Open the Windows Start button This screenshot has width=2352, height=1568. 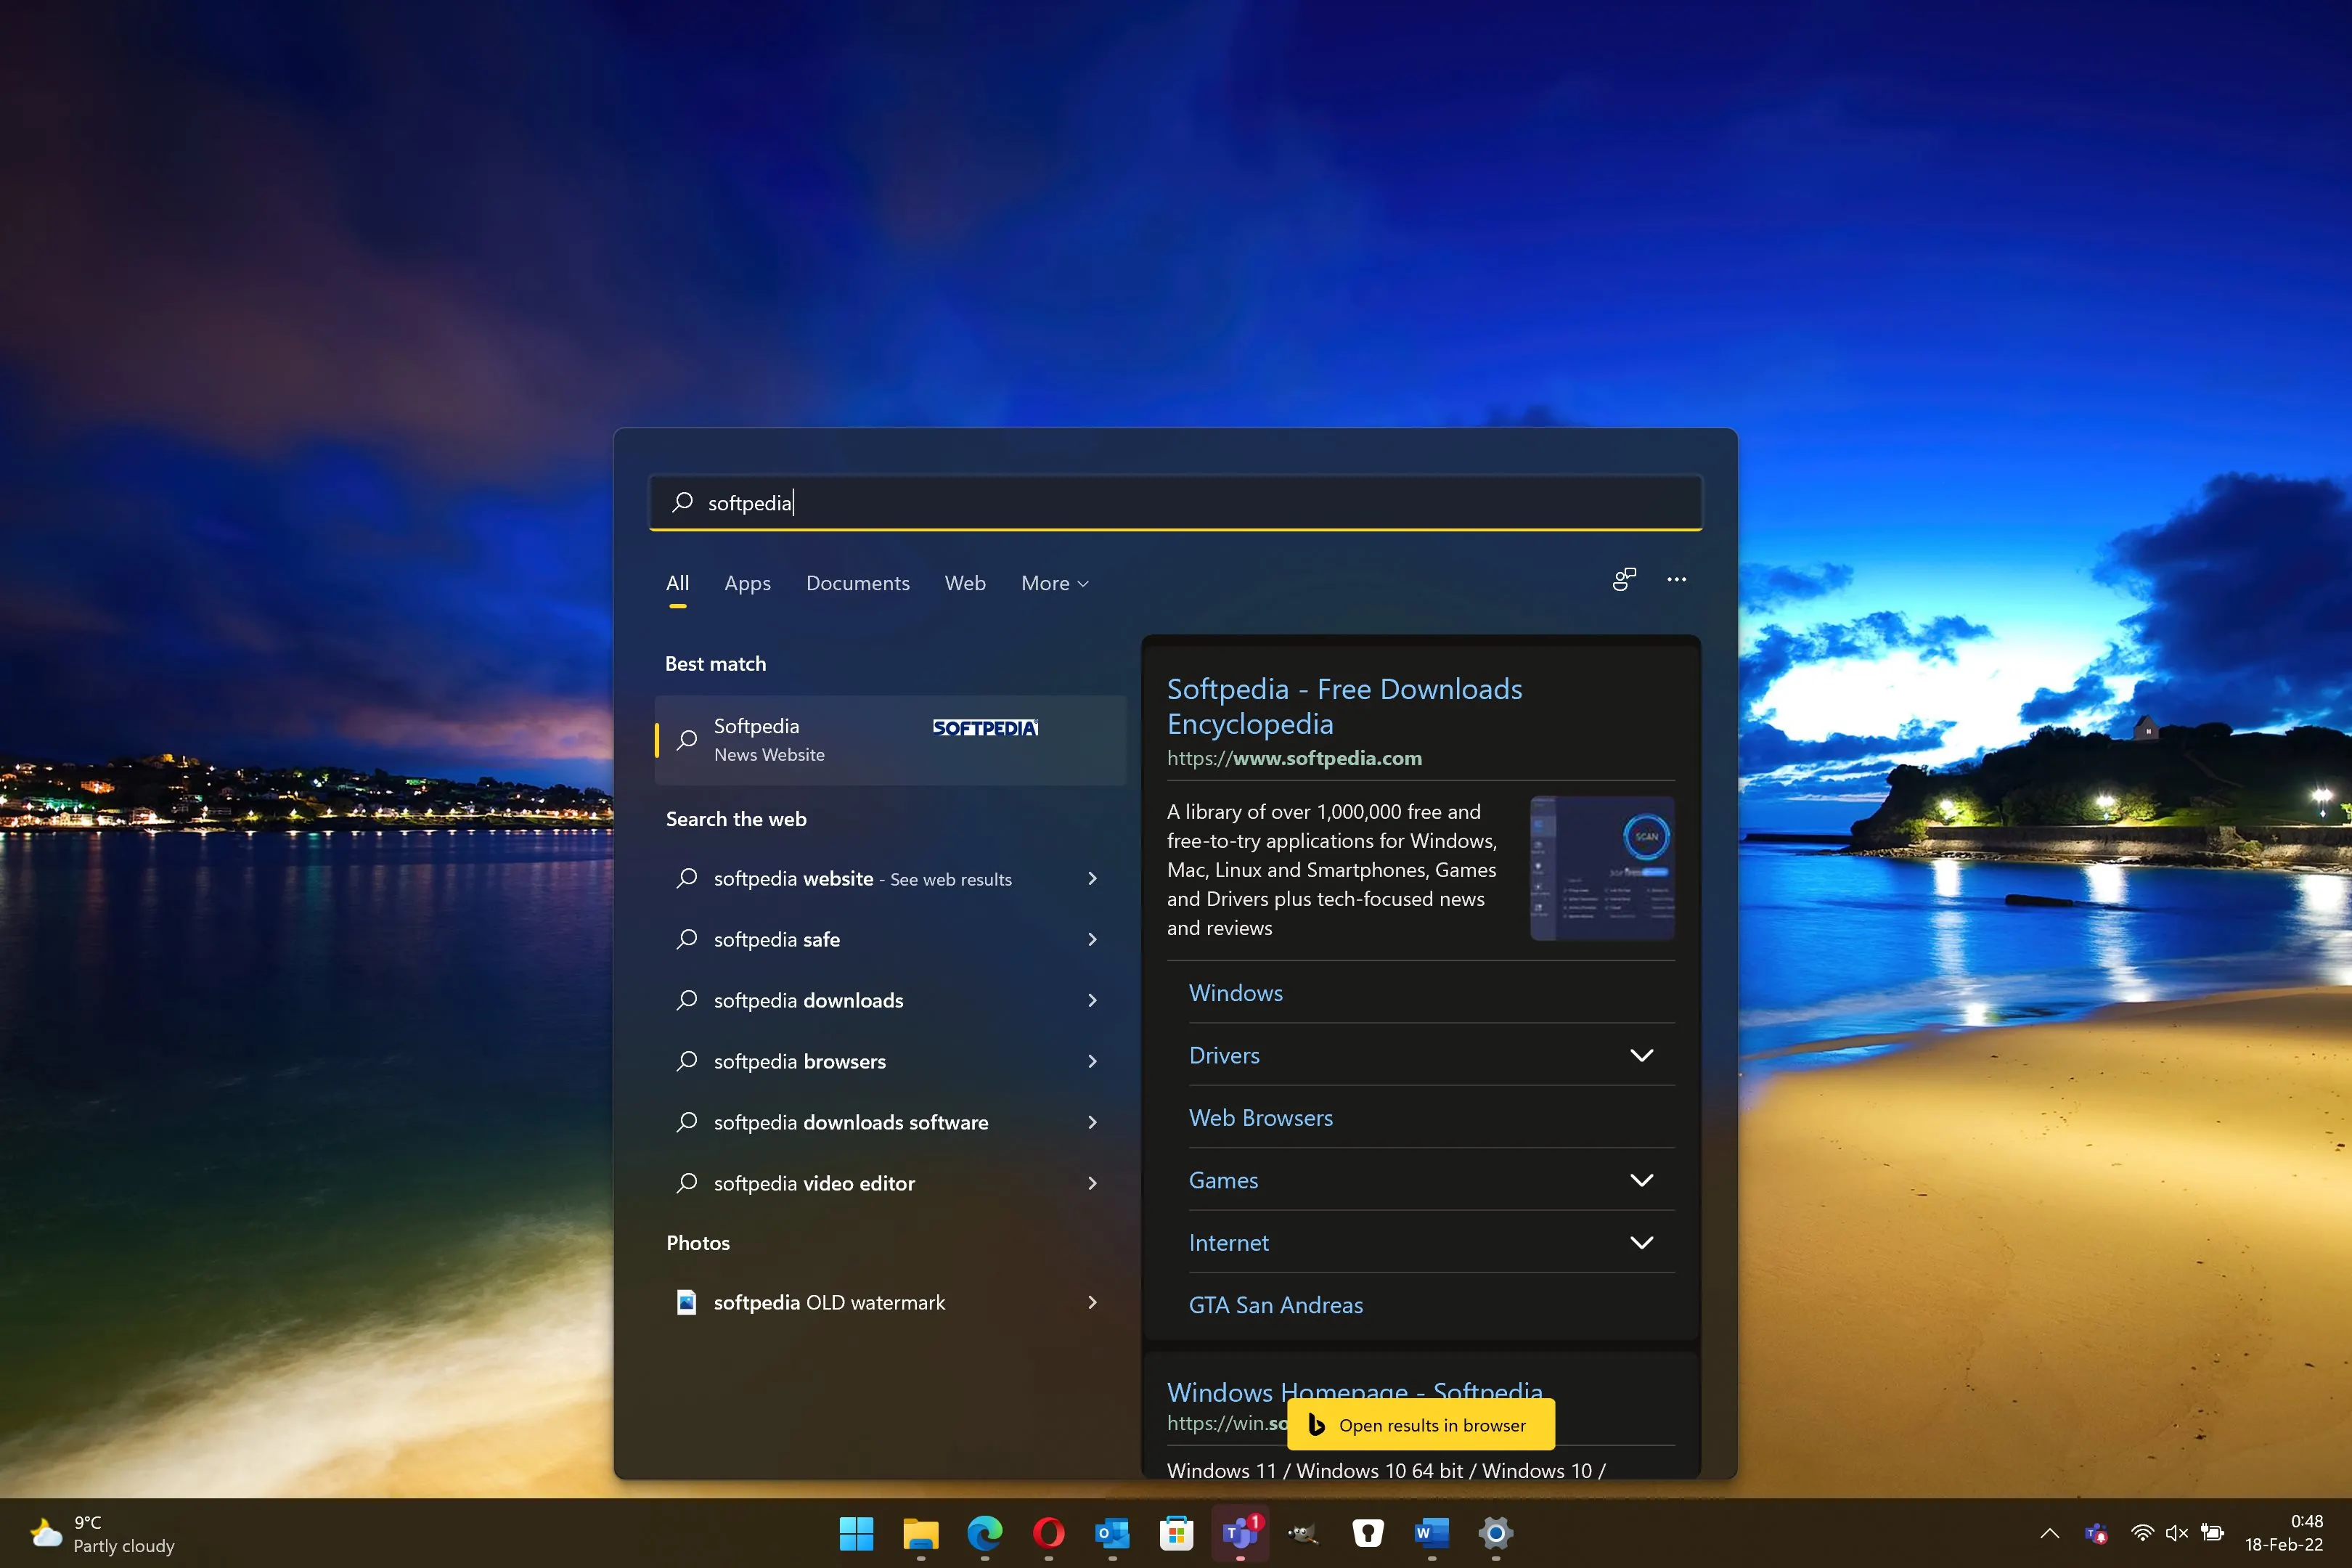[856, 1533]
